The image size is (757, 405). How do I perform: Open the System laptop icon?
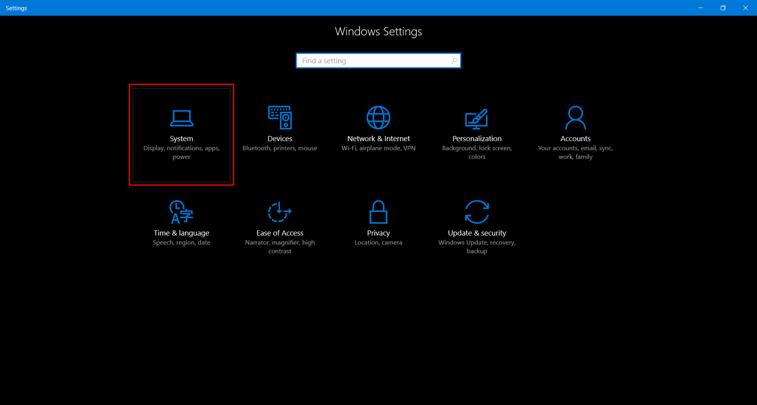(x=182, y=118)
